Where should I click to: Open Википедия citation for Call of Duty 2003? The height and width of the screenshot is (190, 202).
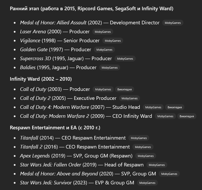click(x=124, y=89)
